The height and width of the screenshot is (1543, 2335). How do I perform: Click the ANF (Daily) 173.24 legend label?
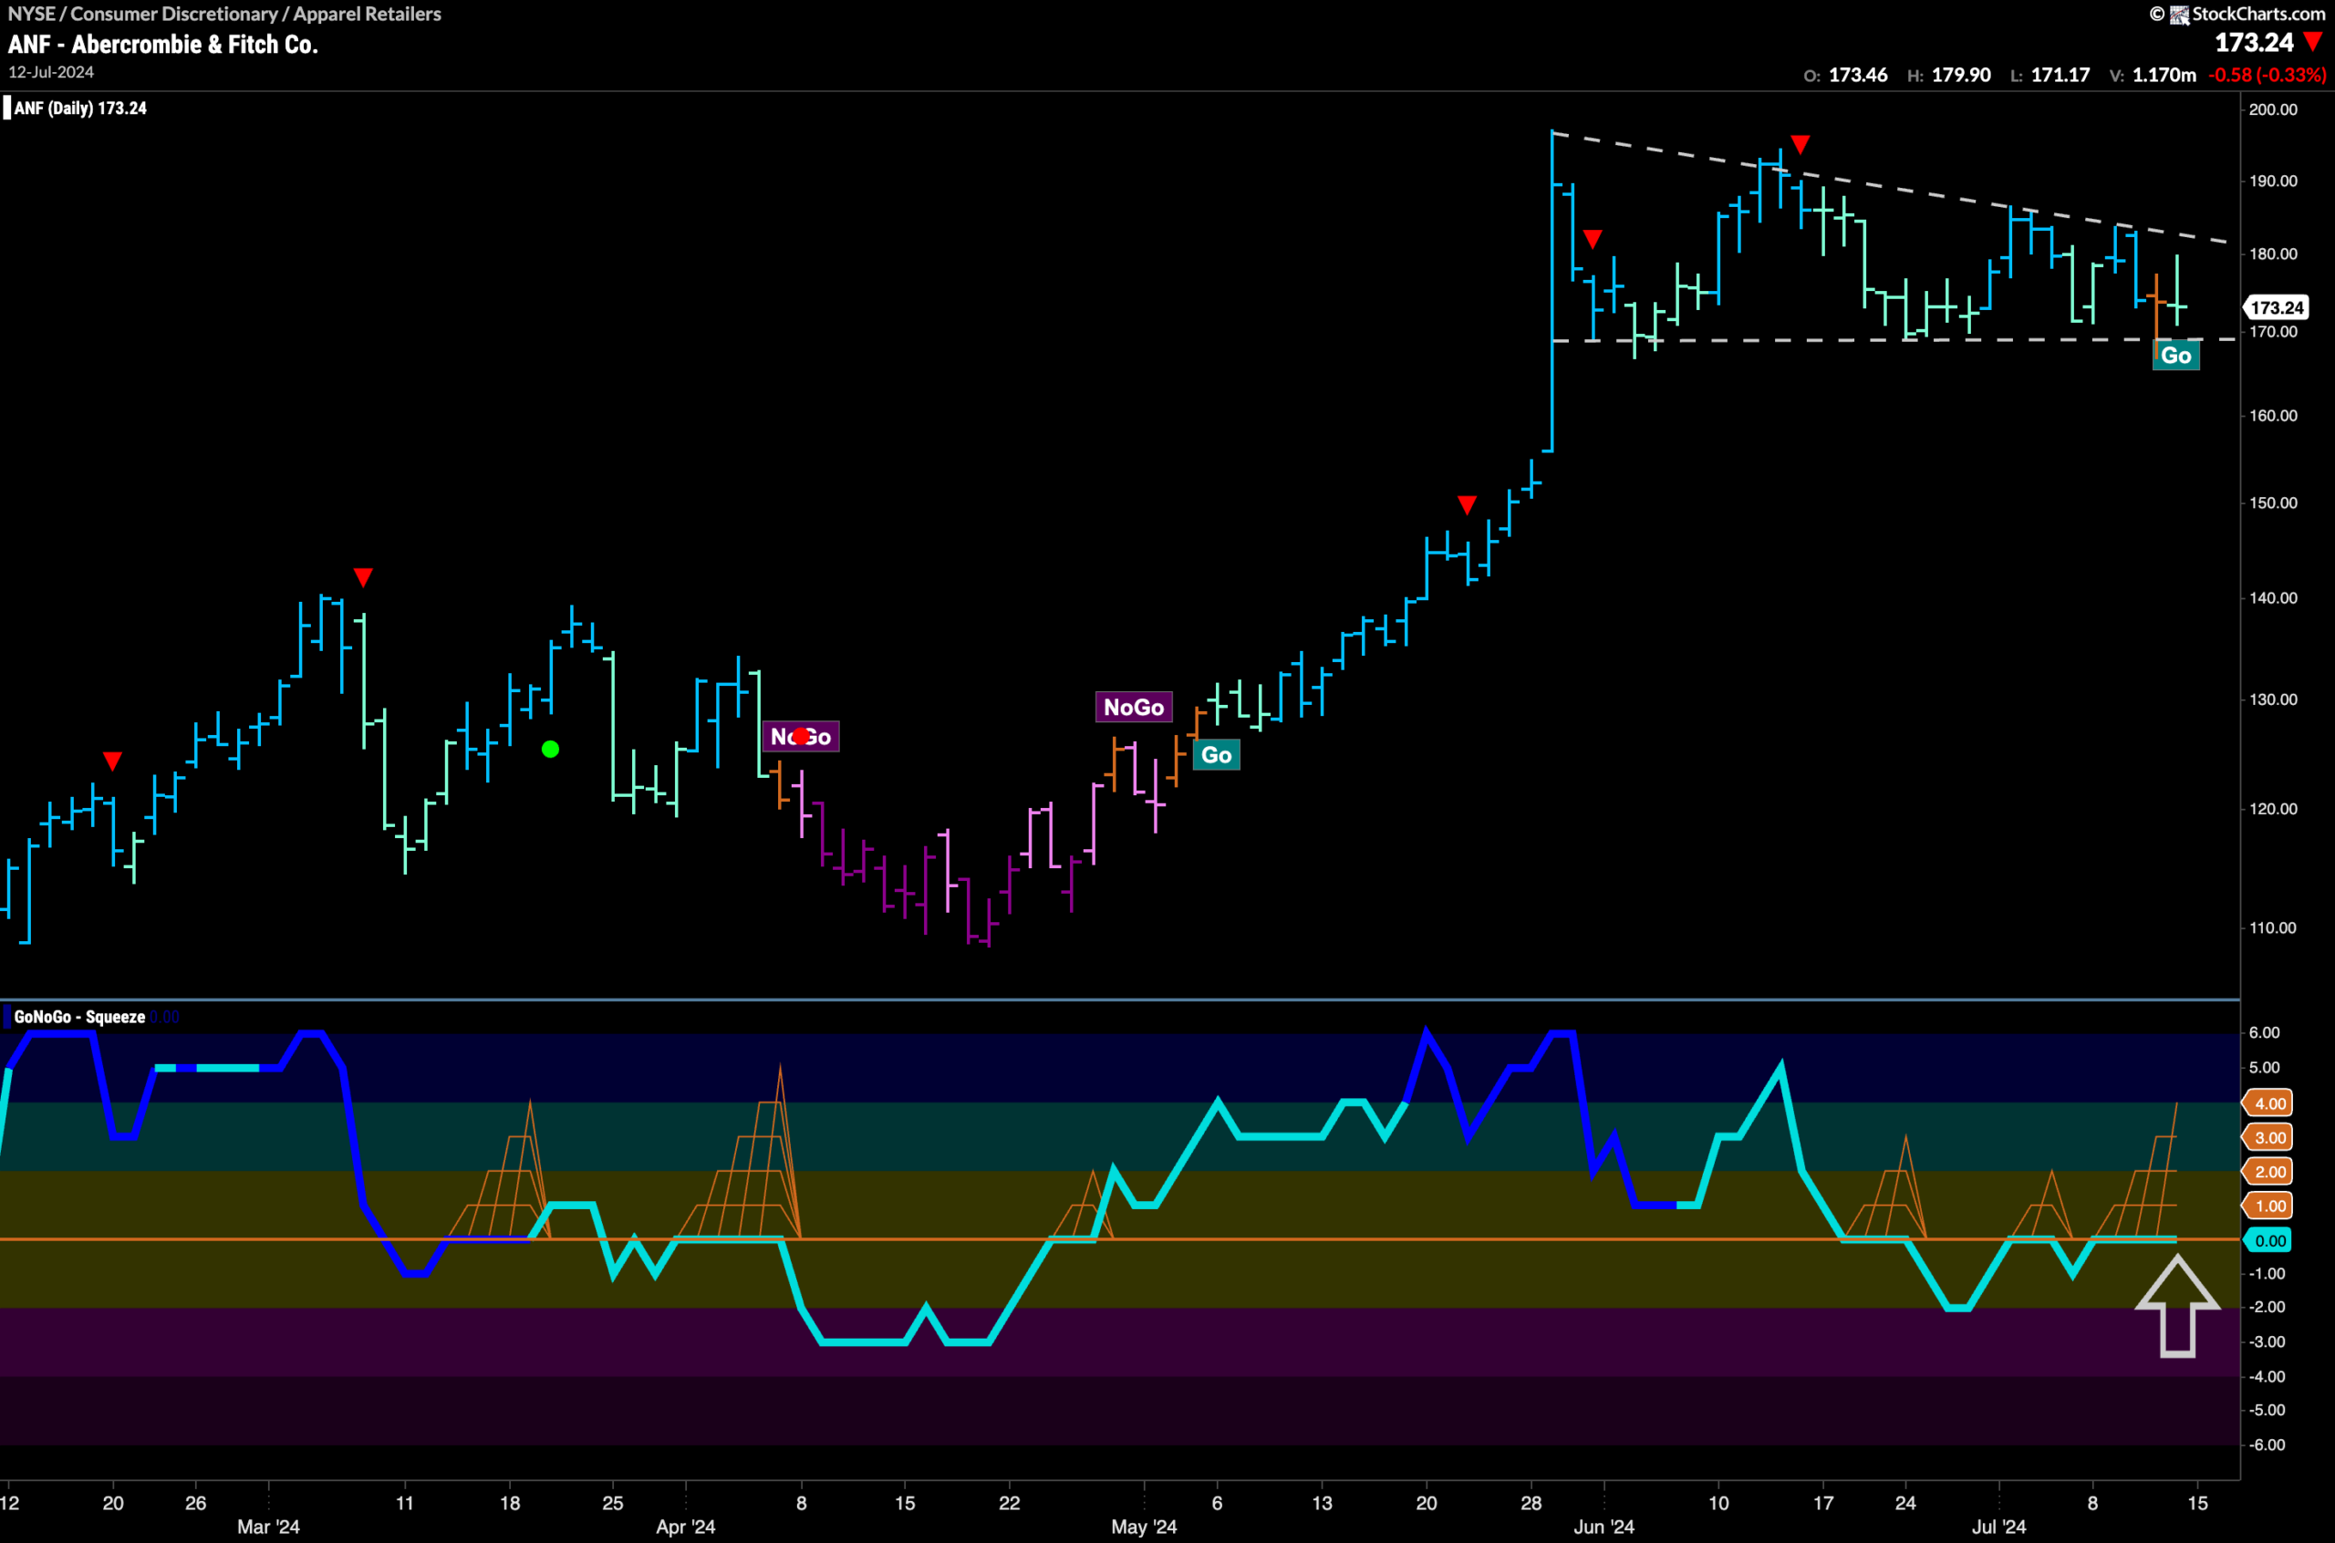click(79, 109)
